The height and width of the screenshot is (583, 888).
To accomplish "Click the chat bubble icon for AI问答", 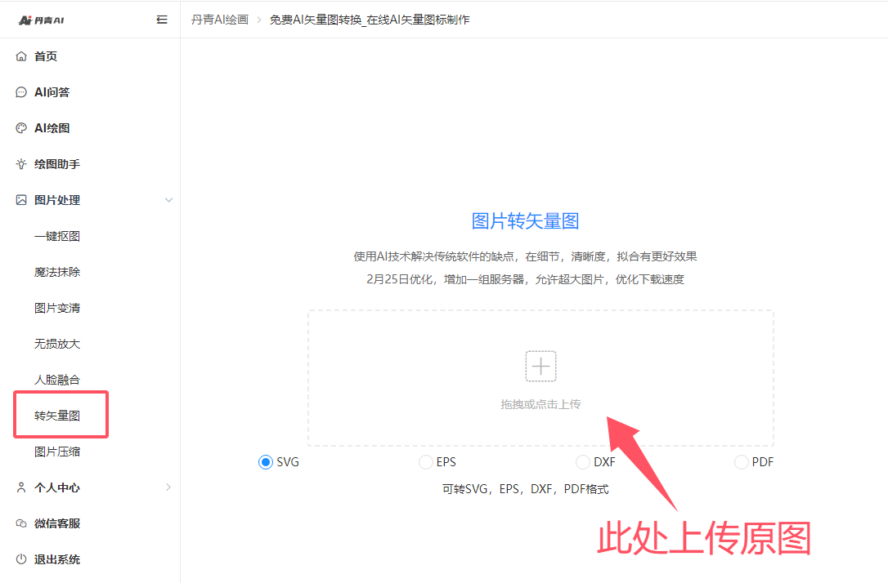I will point(21,92).
